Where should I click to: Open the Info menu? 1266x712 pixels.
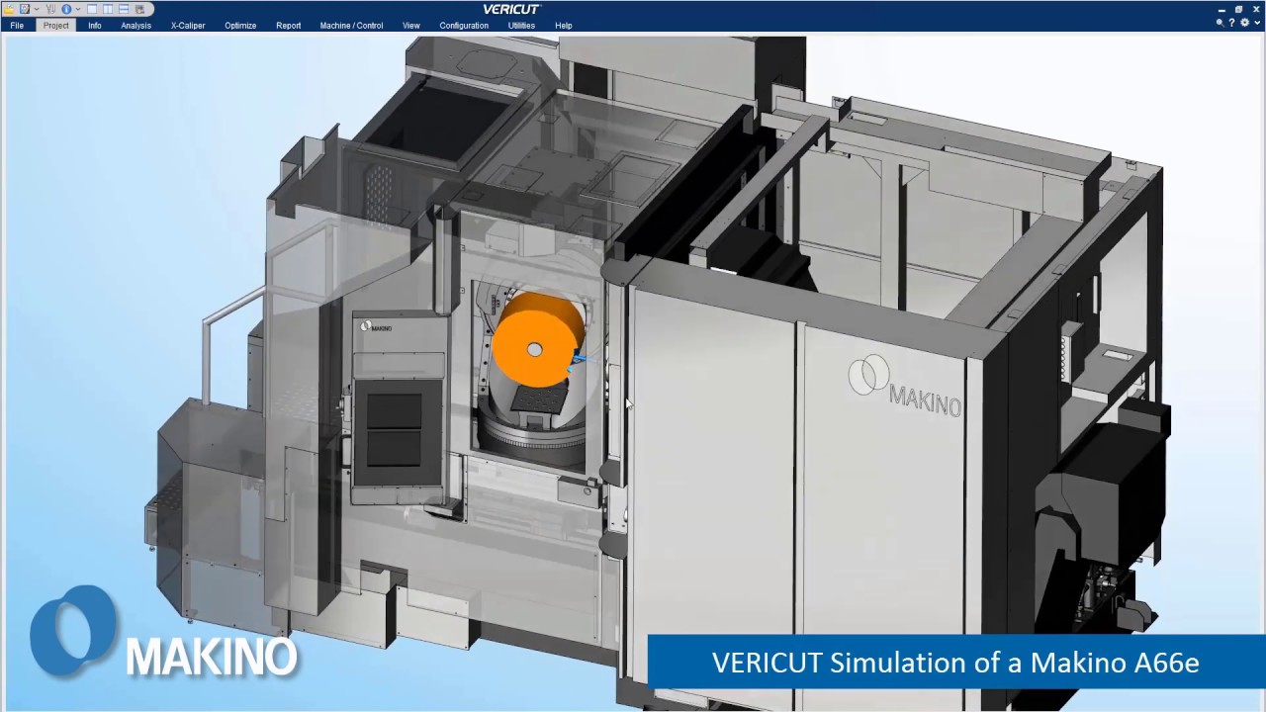pos(95,26)
